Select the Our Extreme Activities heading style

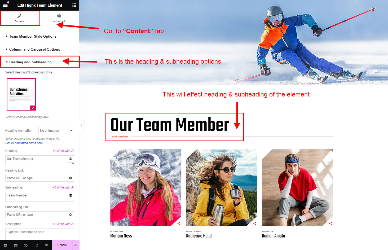point(21,94)
